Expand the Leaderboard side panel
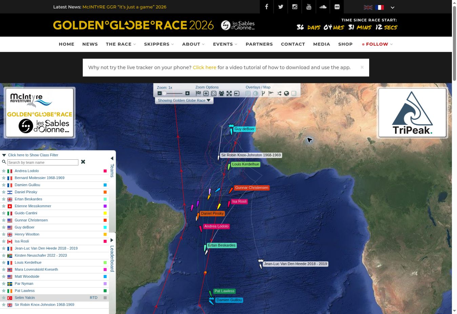Viewport: 457px width, 314px height. point(112,240)
